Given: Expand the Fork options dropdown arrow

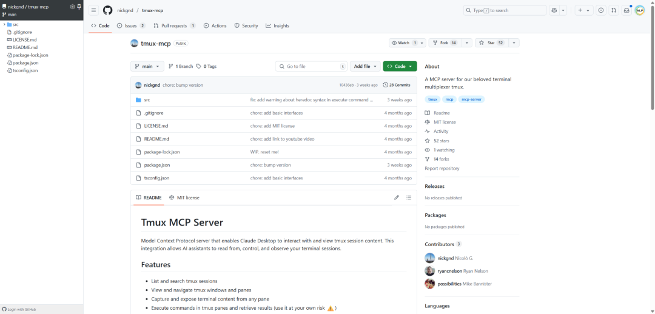Looking at the screenshot, I should [x=466, y=42].
